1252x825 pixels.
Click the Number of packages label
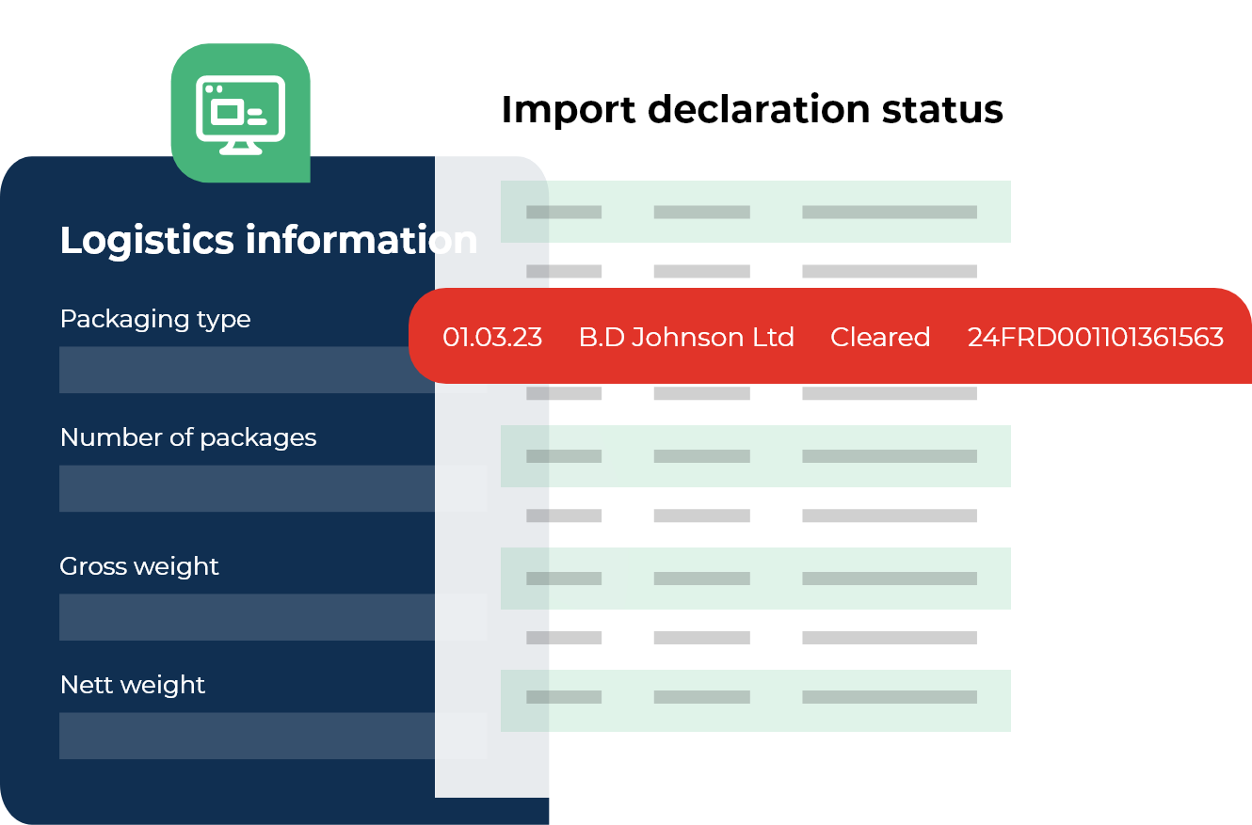(188, 437)
